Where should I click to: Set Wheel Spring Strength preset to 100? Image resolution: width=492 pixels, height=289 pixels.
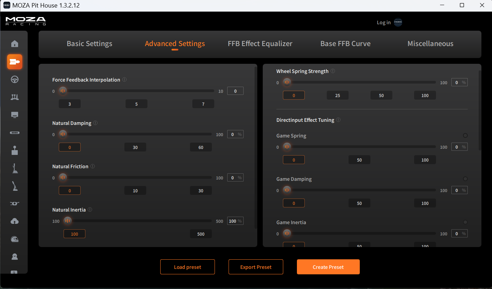[x=425, y=96]
